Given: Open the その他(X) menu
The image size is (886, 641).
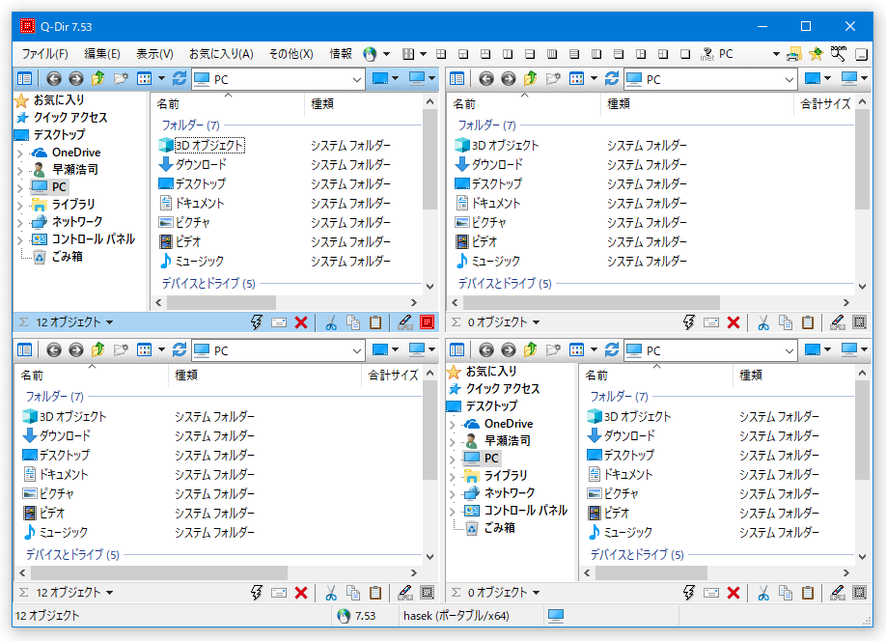Looking at the screenshot, I should [x=291, y=54].
